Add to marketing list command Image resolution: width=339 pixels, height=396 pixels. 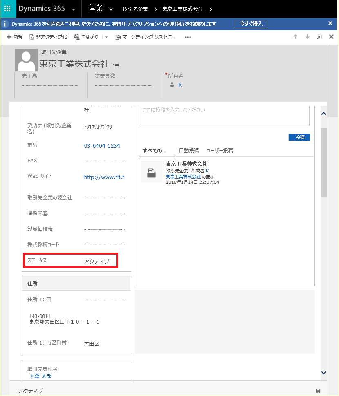[145, 37]
